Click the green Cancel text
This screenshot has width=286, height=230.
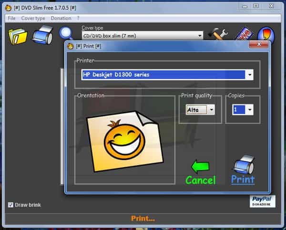pos(201,180)
